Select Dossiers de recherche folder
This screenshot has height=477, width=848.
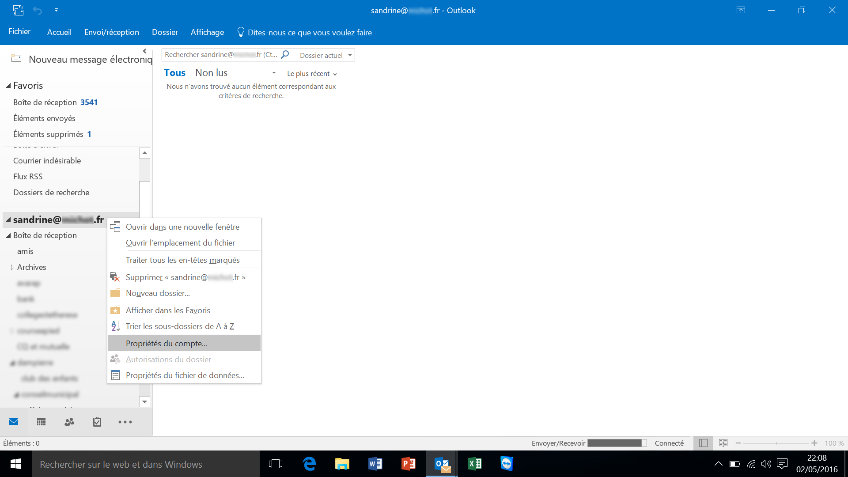tap(51, 193)
